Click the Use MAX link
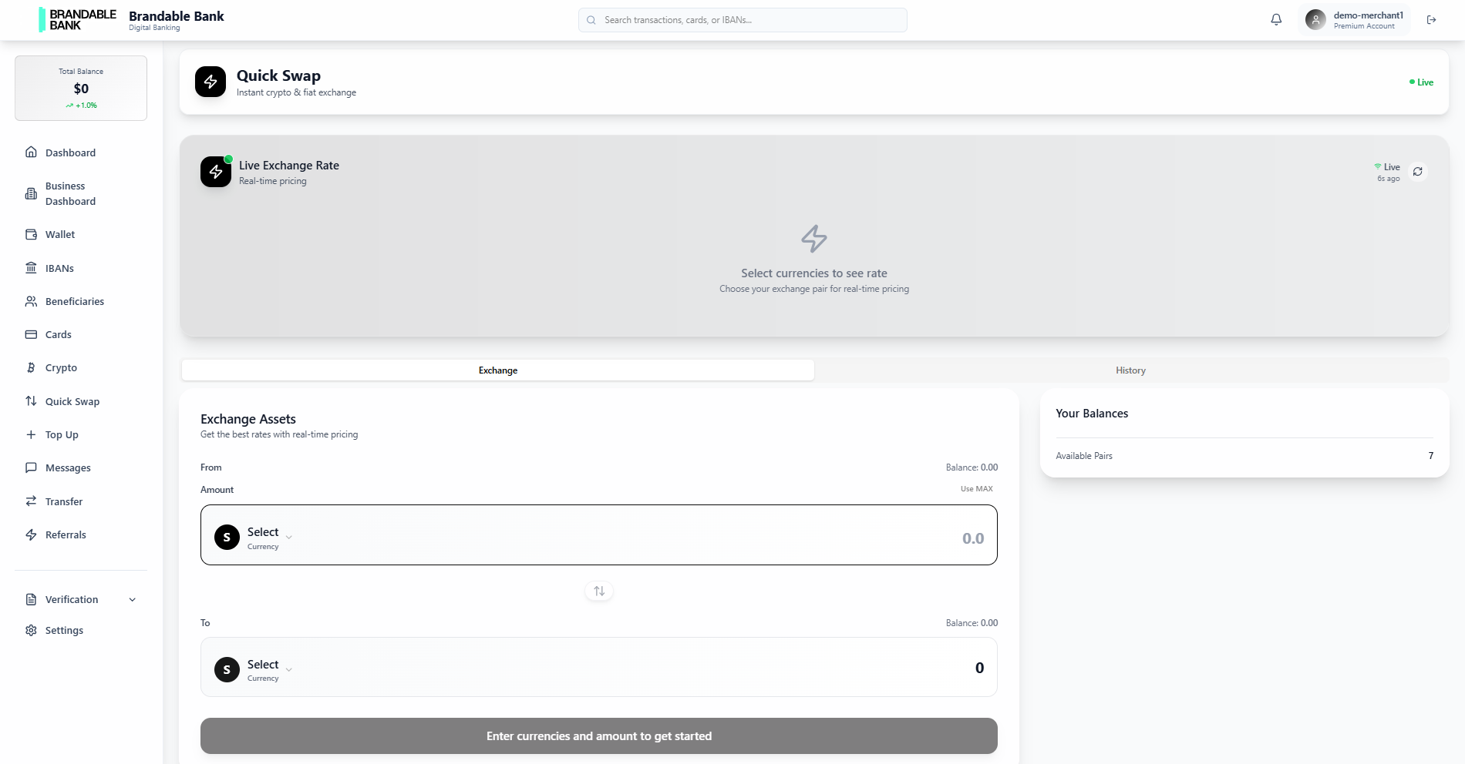Viewport: 1465px width, 764px height. point(976,488)
